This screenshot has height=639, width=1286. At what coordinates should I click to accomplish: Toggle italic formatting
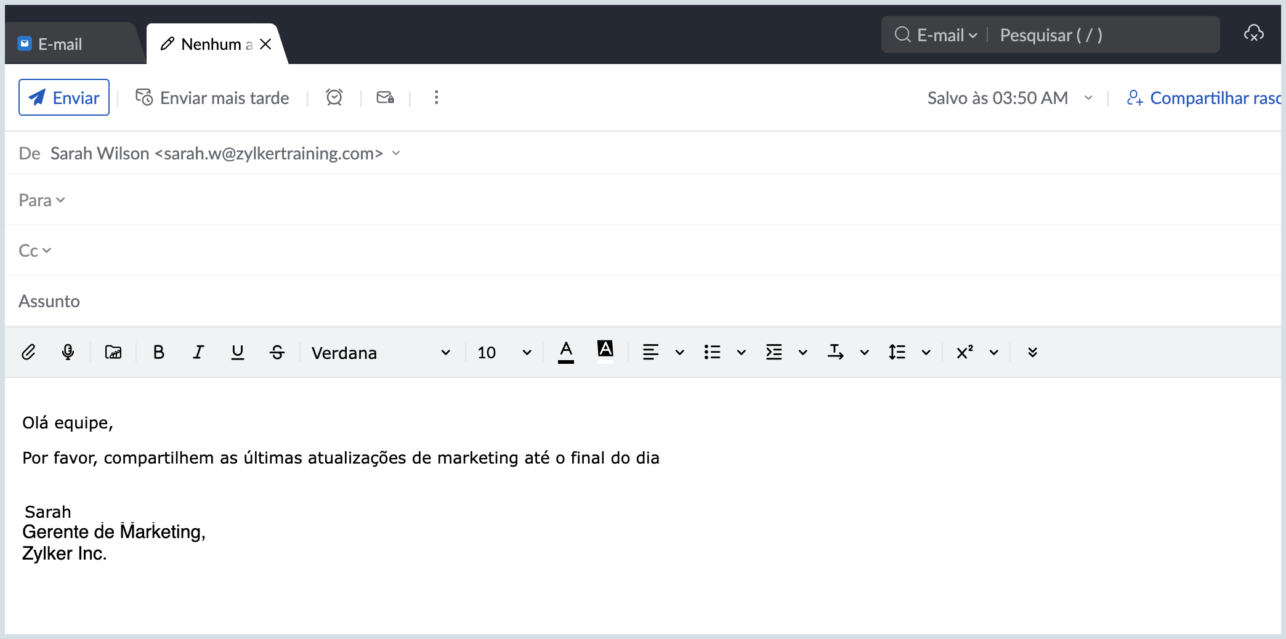pyautogui.click(x=198, y=352)
